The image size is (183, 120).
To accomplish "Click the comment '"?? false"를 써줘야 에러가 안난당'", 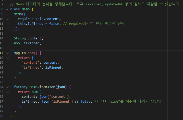I will (128, 101).
